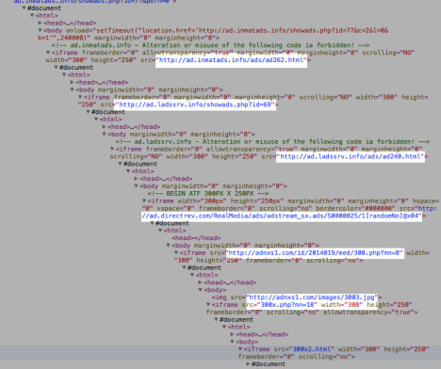Open the http://ad.inmatads.info/ads/ad262.html link
The height and width of the screenshot is (369, 441).
click(x=232, y=59)
